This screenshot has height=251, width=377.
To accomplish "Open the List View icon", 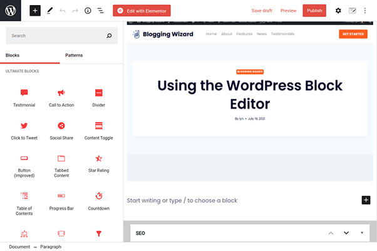I will [100, 11].
